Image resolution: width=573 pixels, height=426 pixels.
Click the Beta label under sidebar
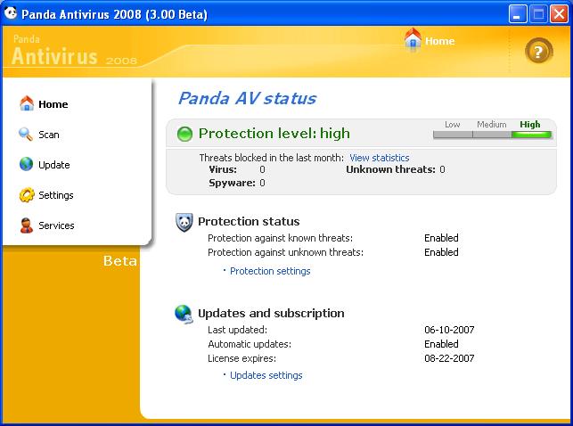[120, 261]
